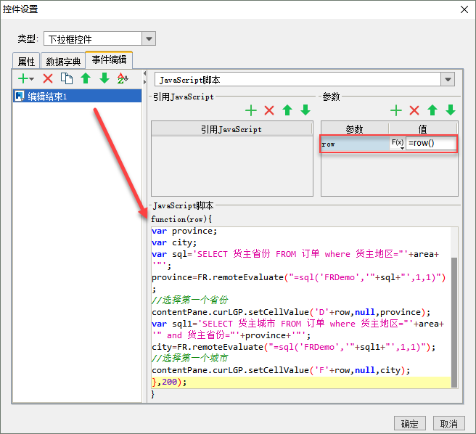Delete selected event with red X
This screenshot has height=434, width=476.
click(48, 78)
